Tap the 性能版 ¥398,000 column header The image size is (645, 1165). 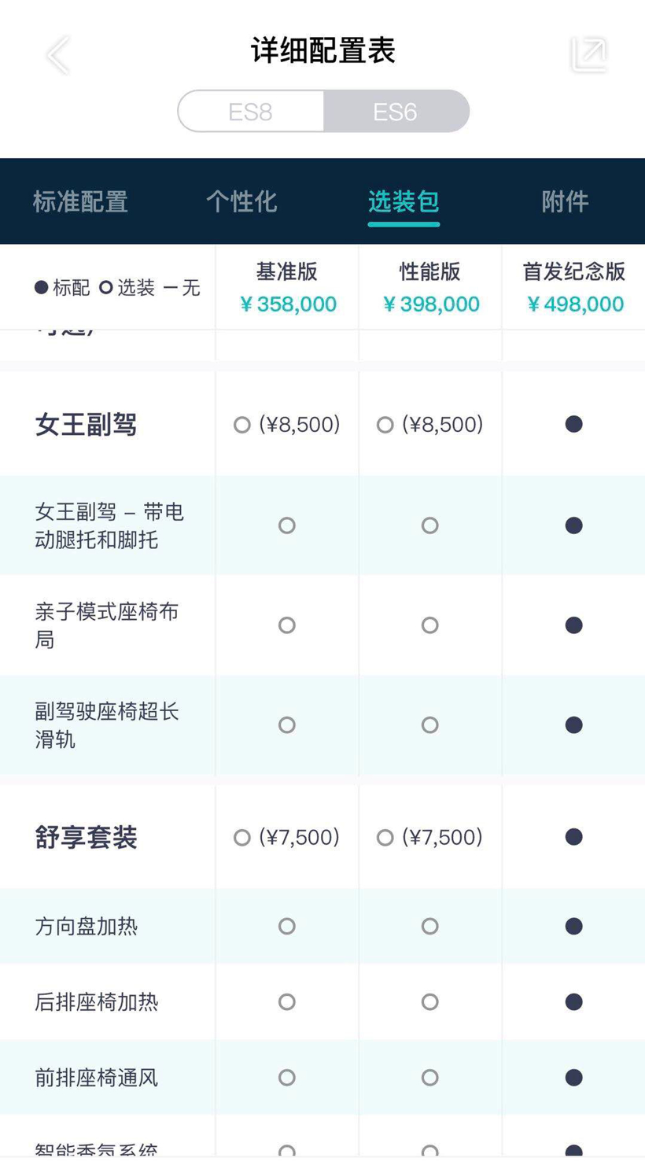click(430, 288)
